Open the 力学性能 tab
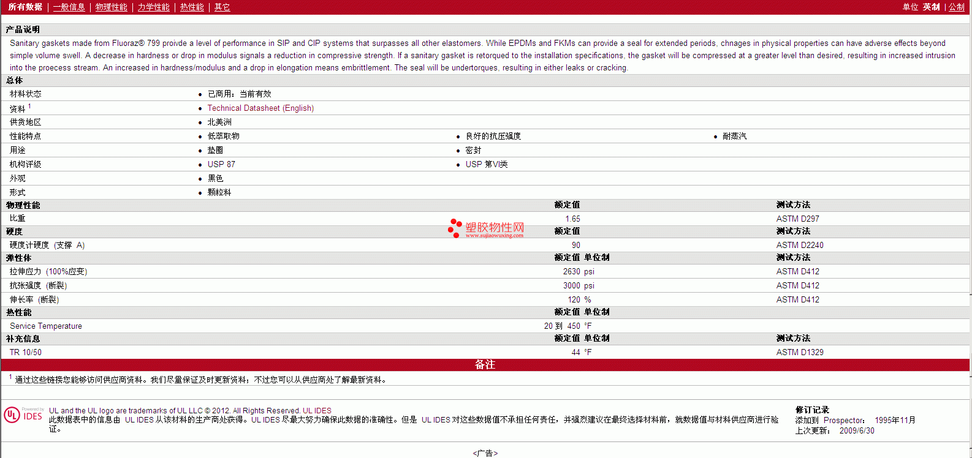 (154, 7)
